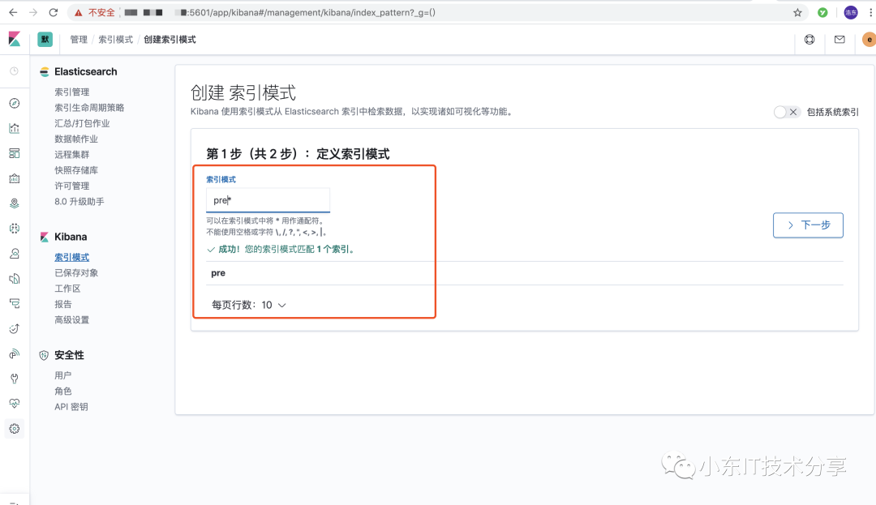Open the browser profile avatar
876x505 pixels.
pyautogui.click(x=850, y=12)
